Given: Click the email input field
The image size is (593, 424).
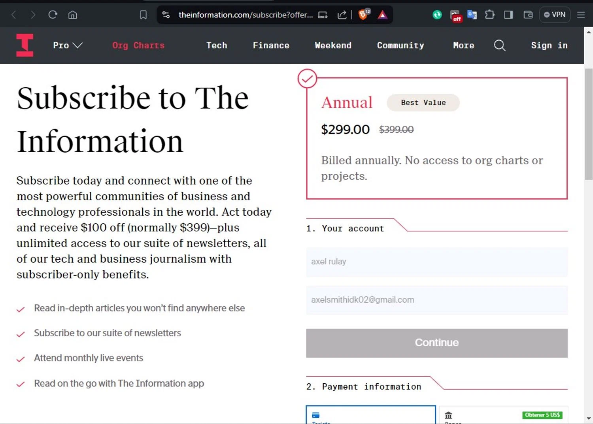Looking at the screenshot, I should point(437,300).
